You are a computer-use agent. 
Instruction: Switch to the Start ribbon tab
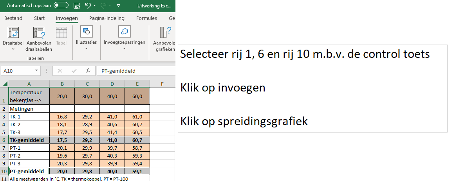tap(39, 18)
